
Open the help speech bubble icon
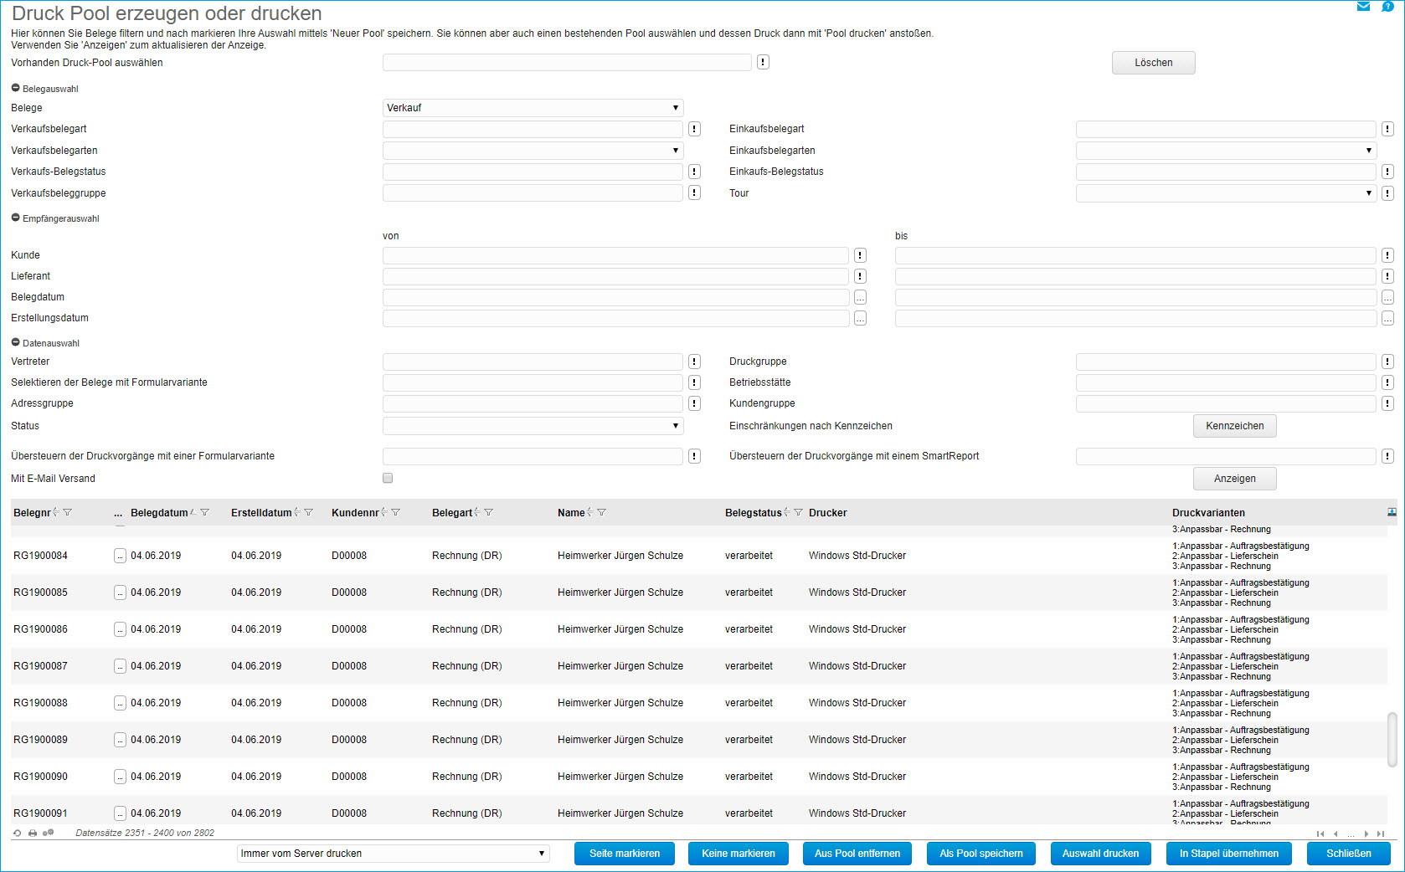pos(1387,6)
